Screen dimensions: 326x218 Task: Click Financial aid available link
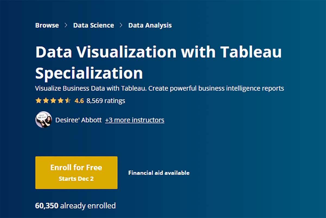159,173
